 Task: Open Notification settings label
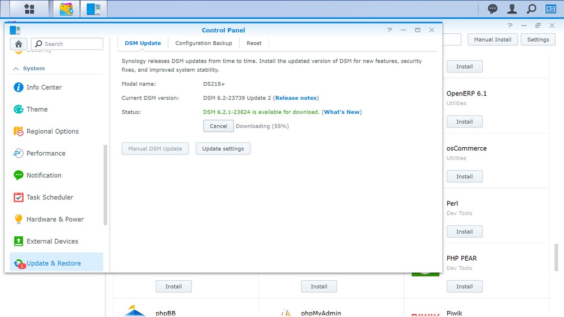(44, 175)
